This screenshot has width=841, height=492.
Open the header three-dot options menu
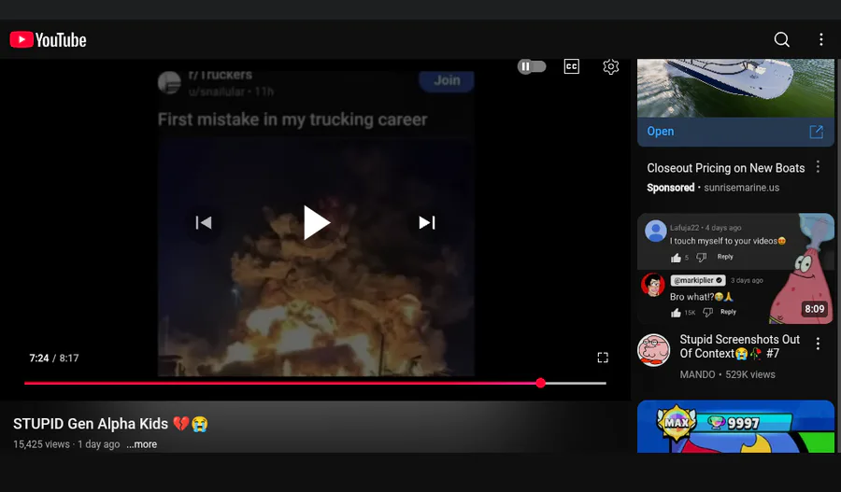point(820,39)
